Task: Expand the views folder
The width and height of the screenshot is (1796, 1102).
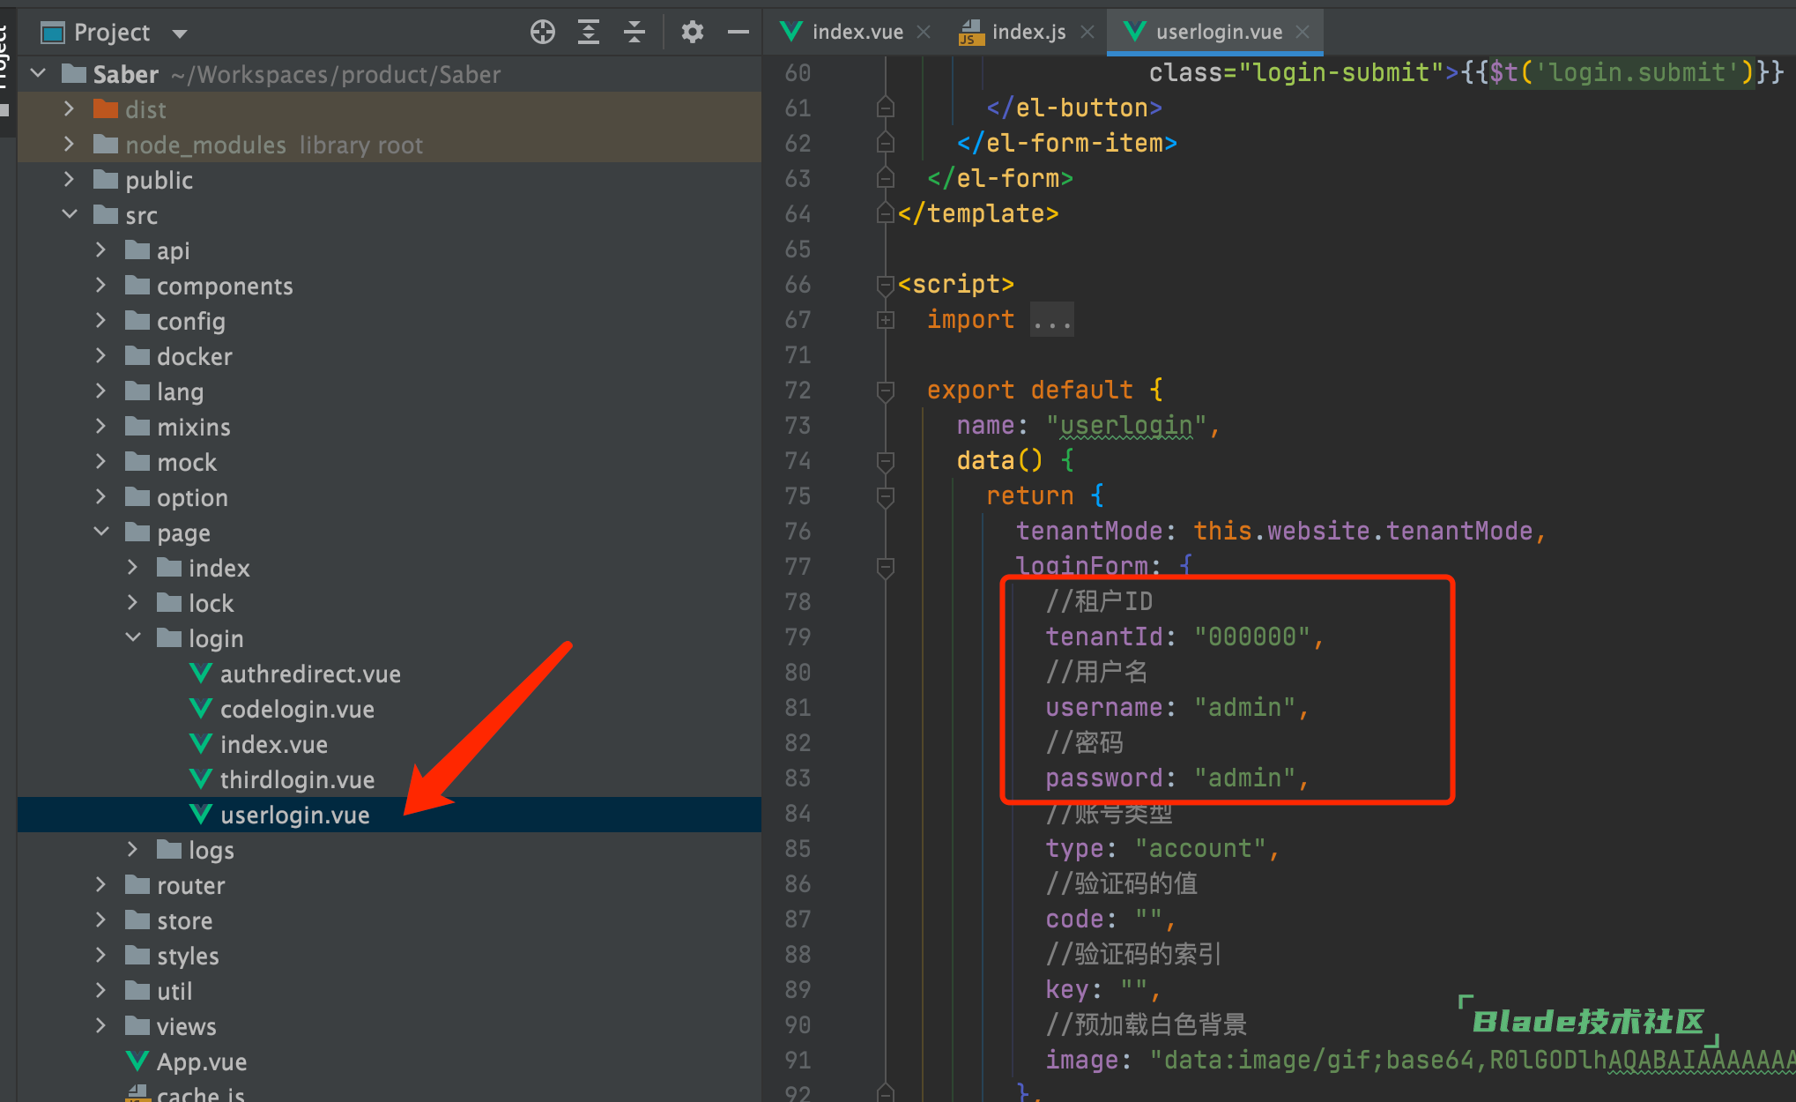Action: (100, 1025)
